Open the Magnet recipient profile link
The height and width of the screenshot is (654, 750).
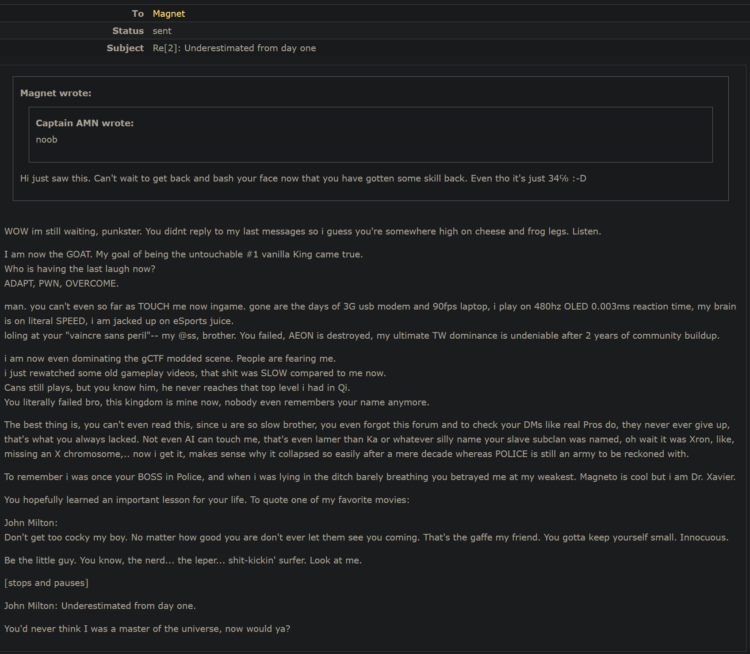click(x=168, y=14)
